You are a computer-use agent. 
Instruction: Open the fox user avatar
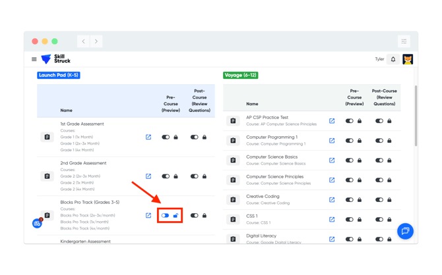(408, 59)
